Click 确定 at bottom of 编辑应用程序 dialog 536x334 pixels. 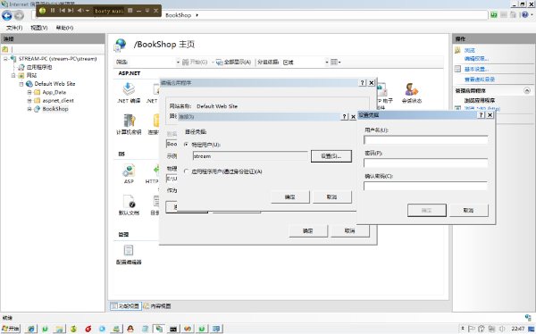[x=308, y=230]
